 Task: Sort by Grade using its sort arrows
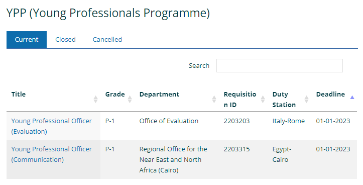(130, 99)
